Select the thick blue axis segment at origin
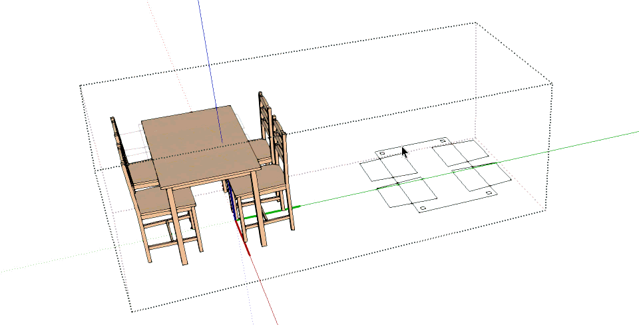 (231, 197)
